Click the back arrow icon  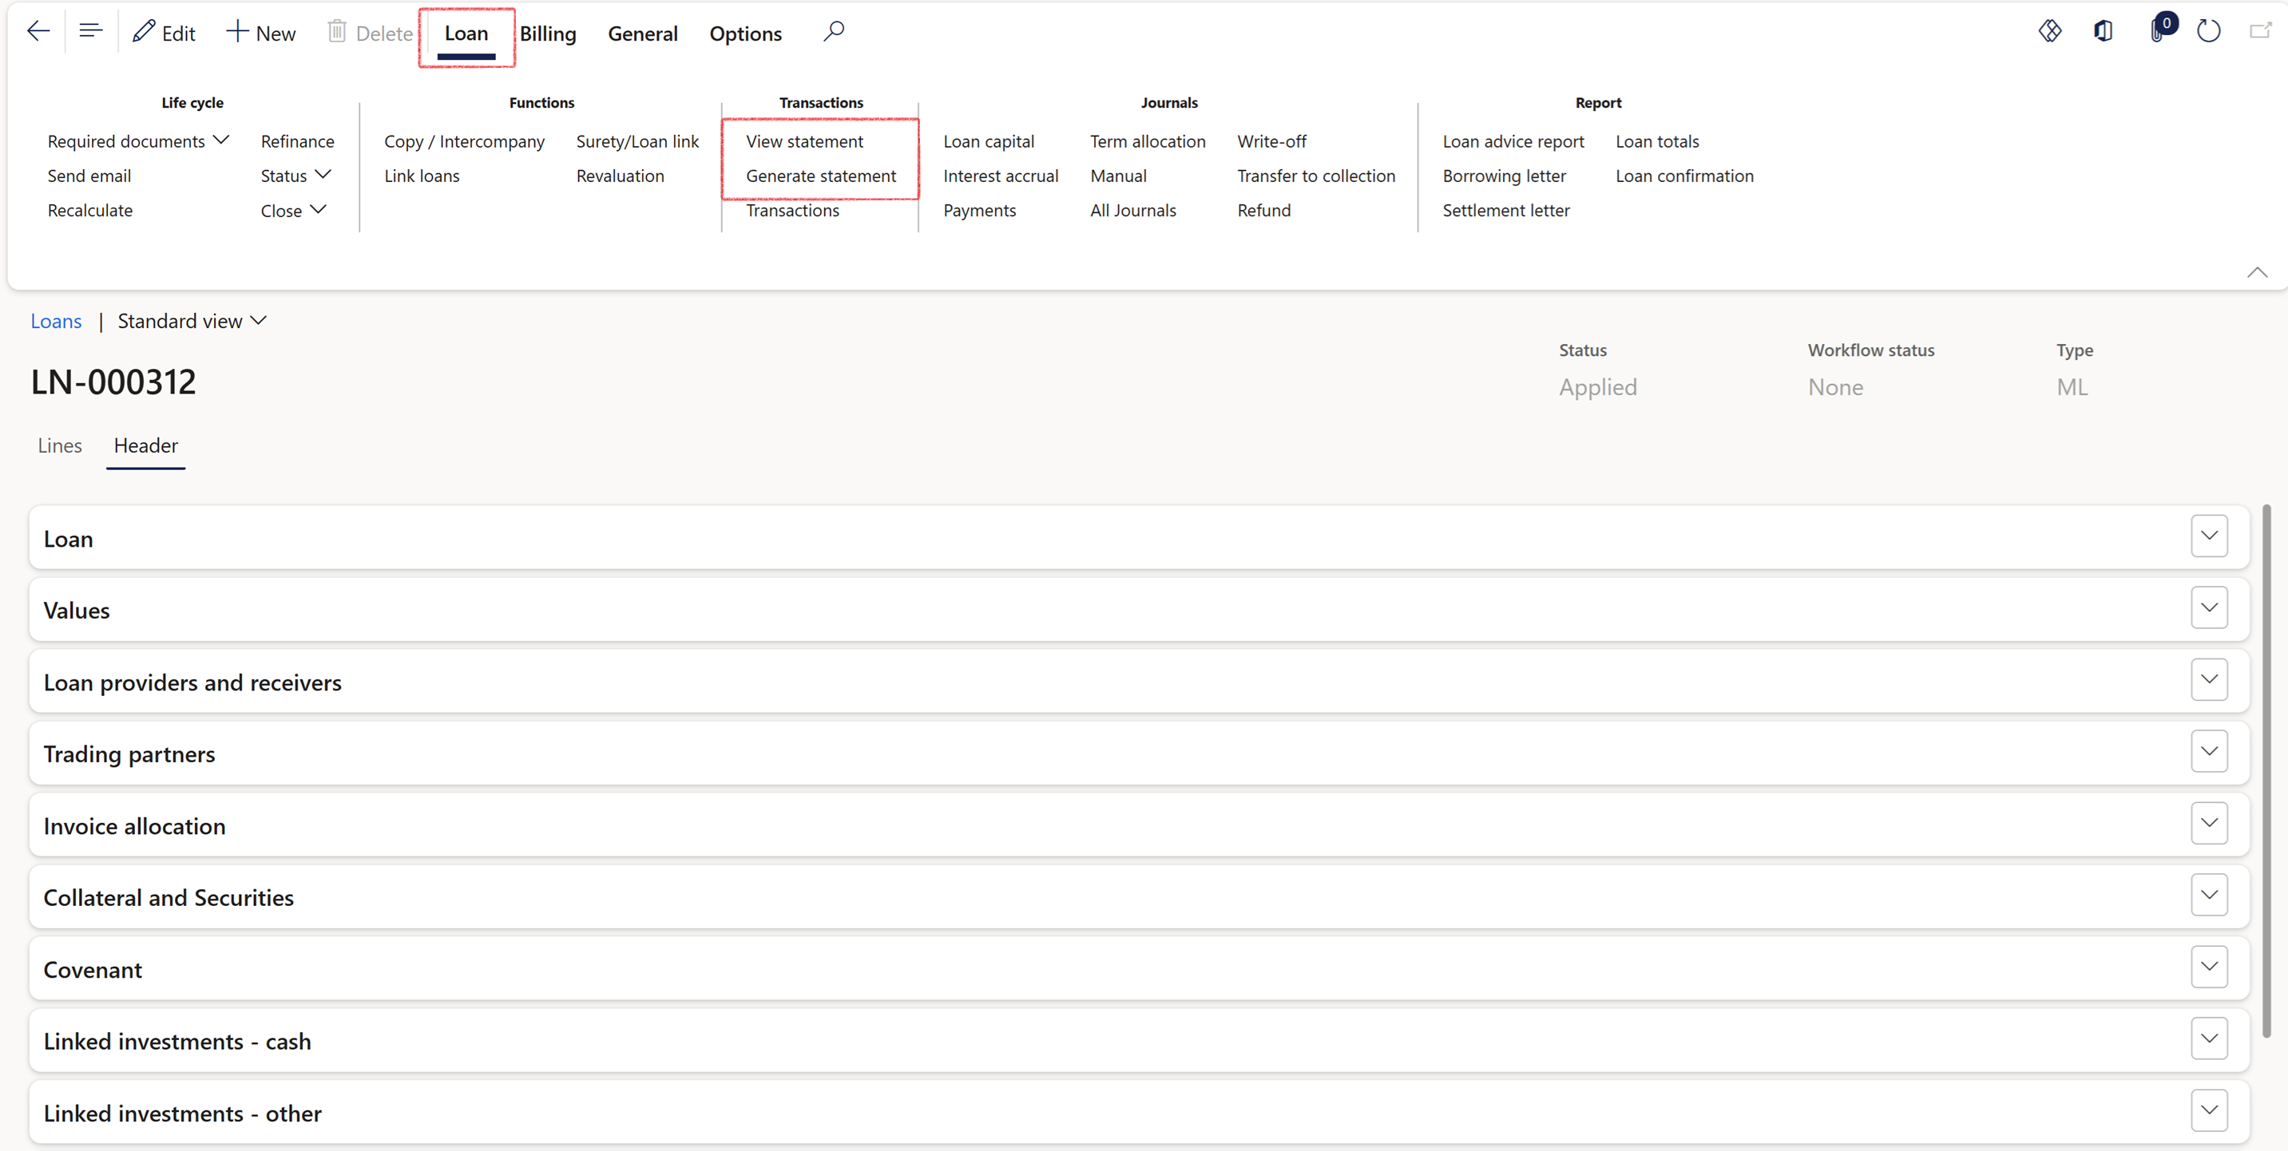(x=38, y=32)
